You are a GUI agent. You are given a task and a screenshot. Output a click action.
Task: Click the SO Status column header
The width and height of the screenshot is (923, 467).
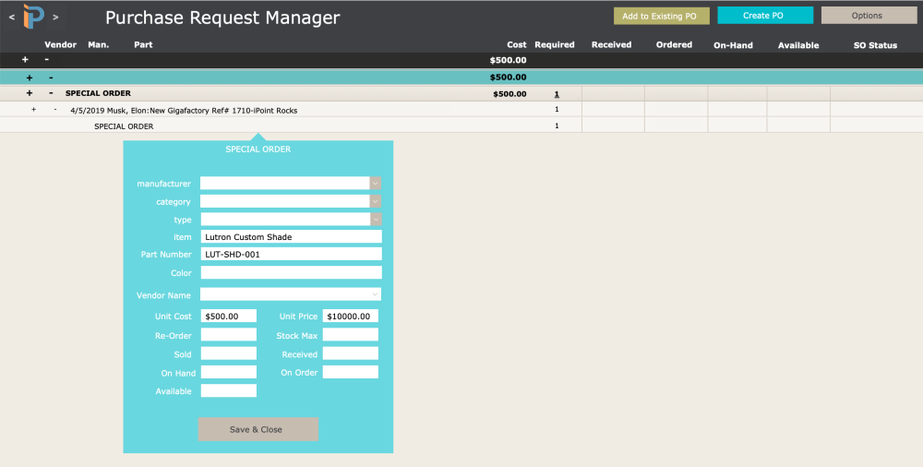(875, 45)
